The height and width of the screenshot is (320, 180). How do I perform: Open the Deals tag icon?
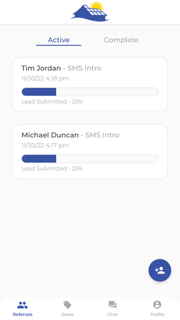[x=67, y=305]
